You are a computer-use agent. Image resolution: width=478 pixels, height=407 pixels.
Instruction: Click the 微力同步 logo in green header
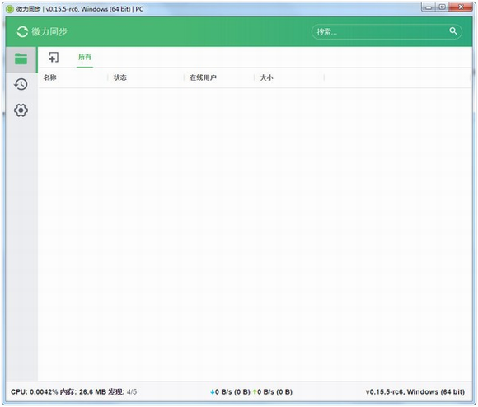coord(42,31)
